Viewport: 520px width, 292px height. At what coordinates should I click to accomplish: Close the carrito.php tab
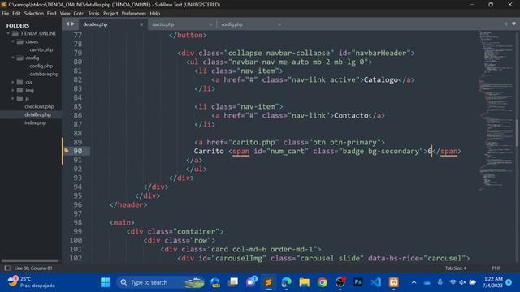(210, 24)
